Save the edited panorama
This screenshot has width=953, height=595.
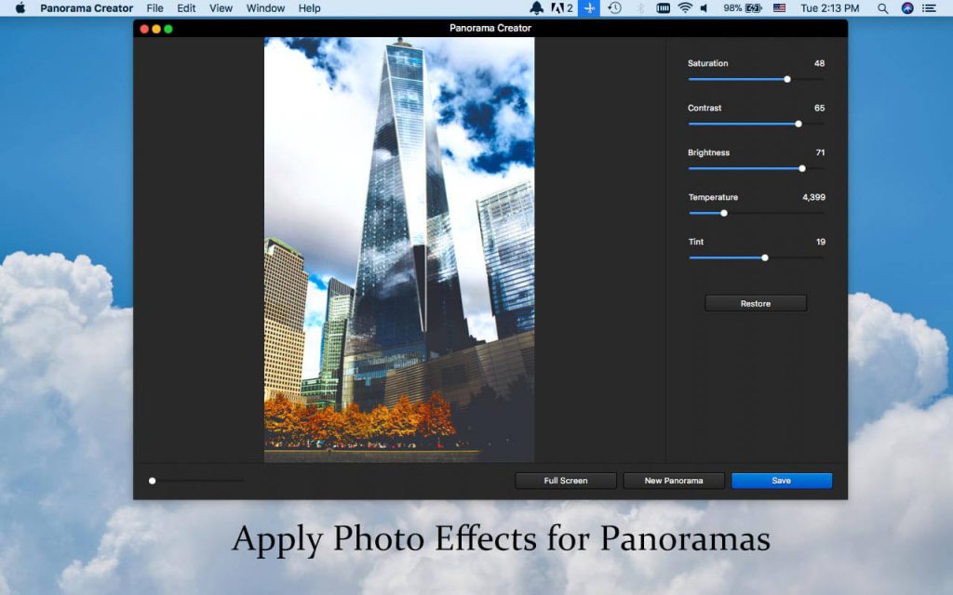coord(782,481)
